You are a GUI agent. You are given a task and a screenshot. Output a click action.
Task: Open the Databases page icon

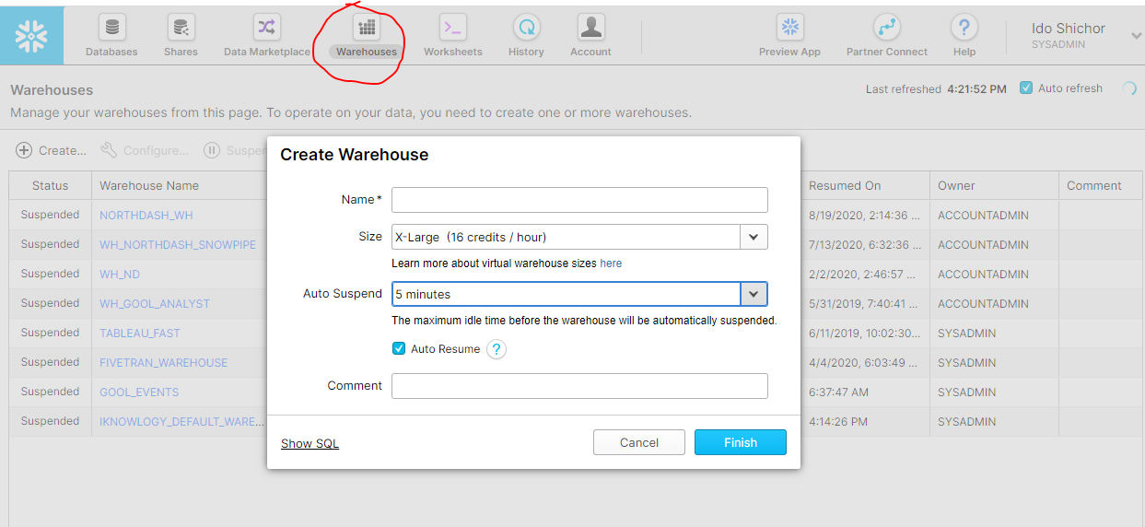tap(111, 28)
